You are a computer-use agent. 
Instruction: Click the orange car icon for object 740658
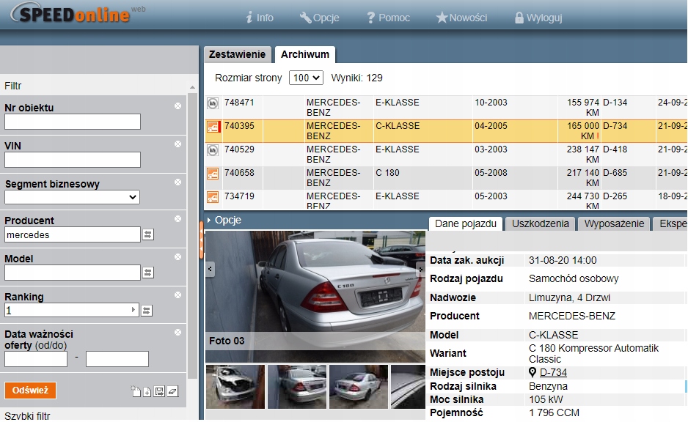point(213,174)
